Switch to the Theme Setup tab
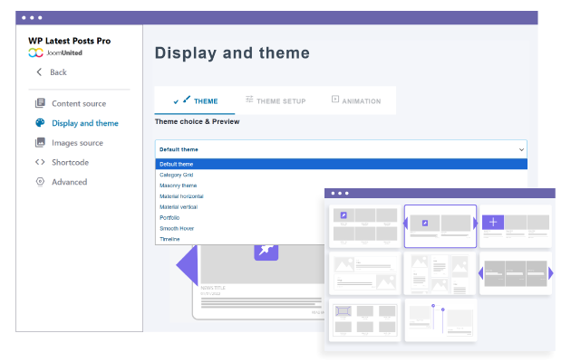 [x=276, y=100]
